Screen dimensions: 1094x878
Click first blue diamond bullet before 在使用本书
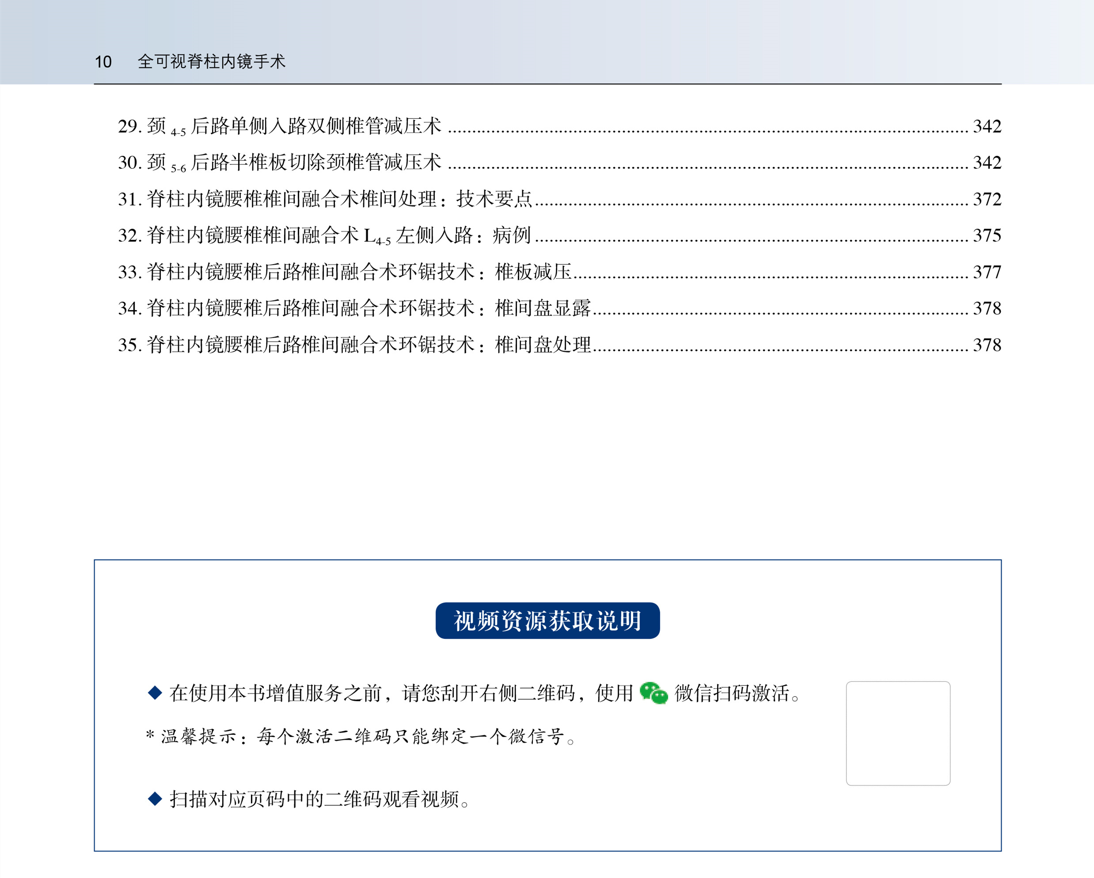coord(155,692)
